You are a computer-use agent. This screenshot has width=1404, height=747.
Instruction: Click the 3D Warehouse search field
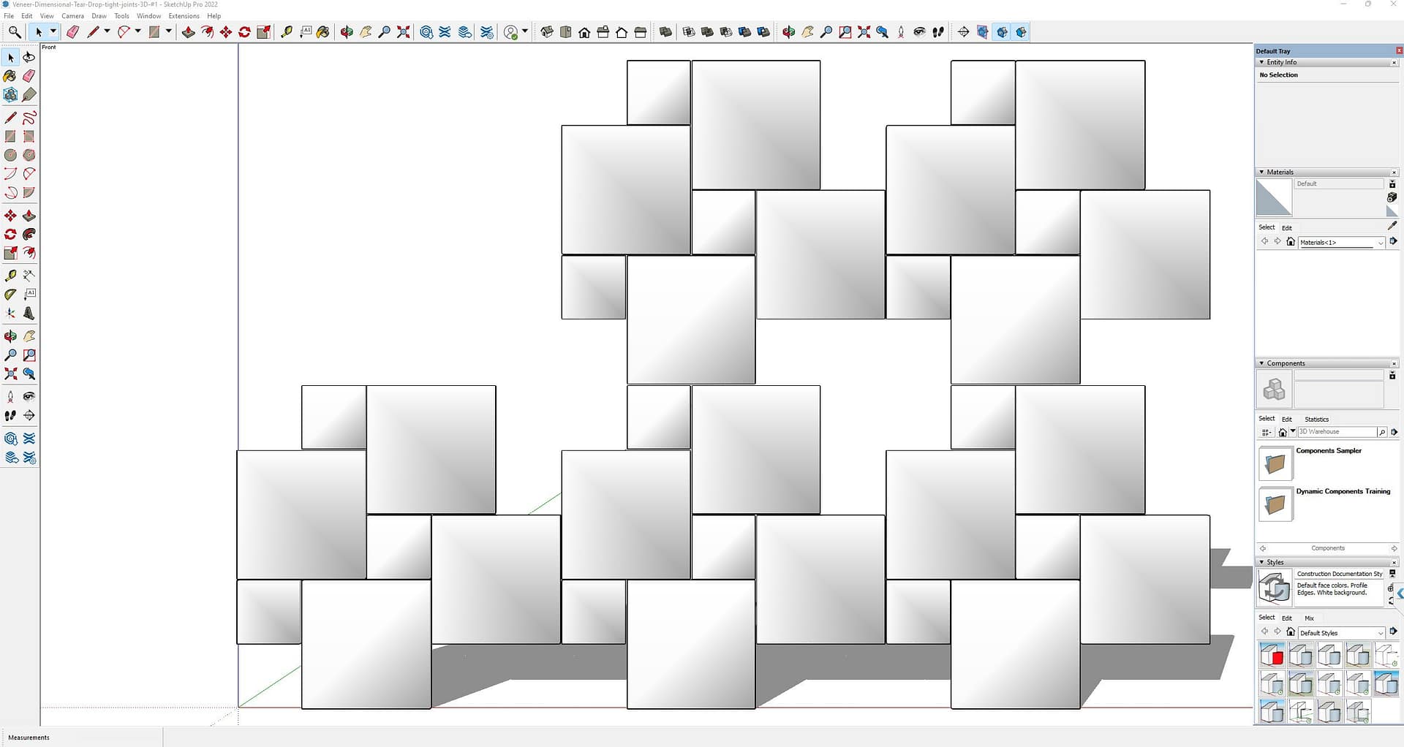coord(1336,432)
